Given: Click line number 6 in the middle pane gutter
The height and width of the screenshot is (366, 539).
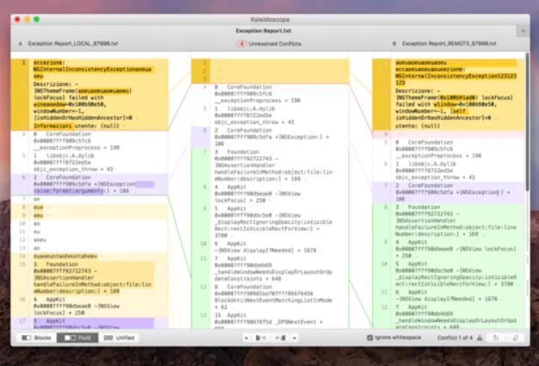Looking at the screenshot, I should click(205, 130).
